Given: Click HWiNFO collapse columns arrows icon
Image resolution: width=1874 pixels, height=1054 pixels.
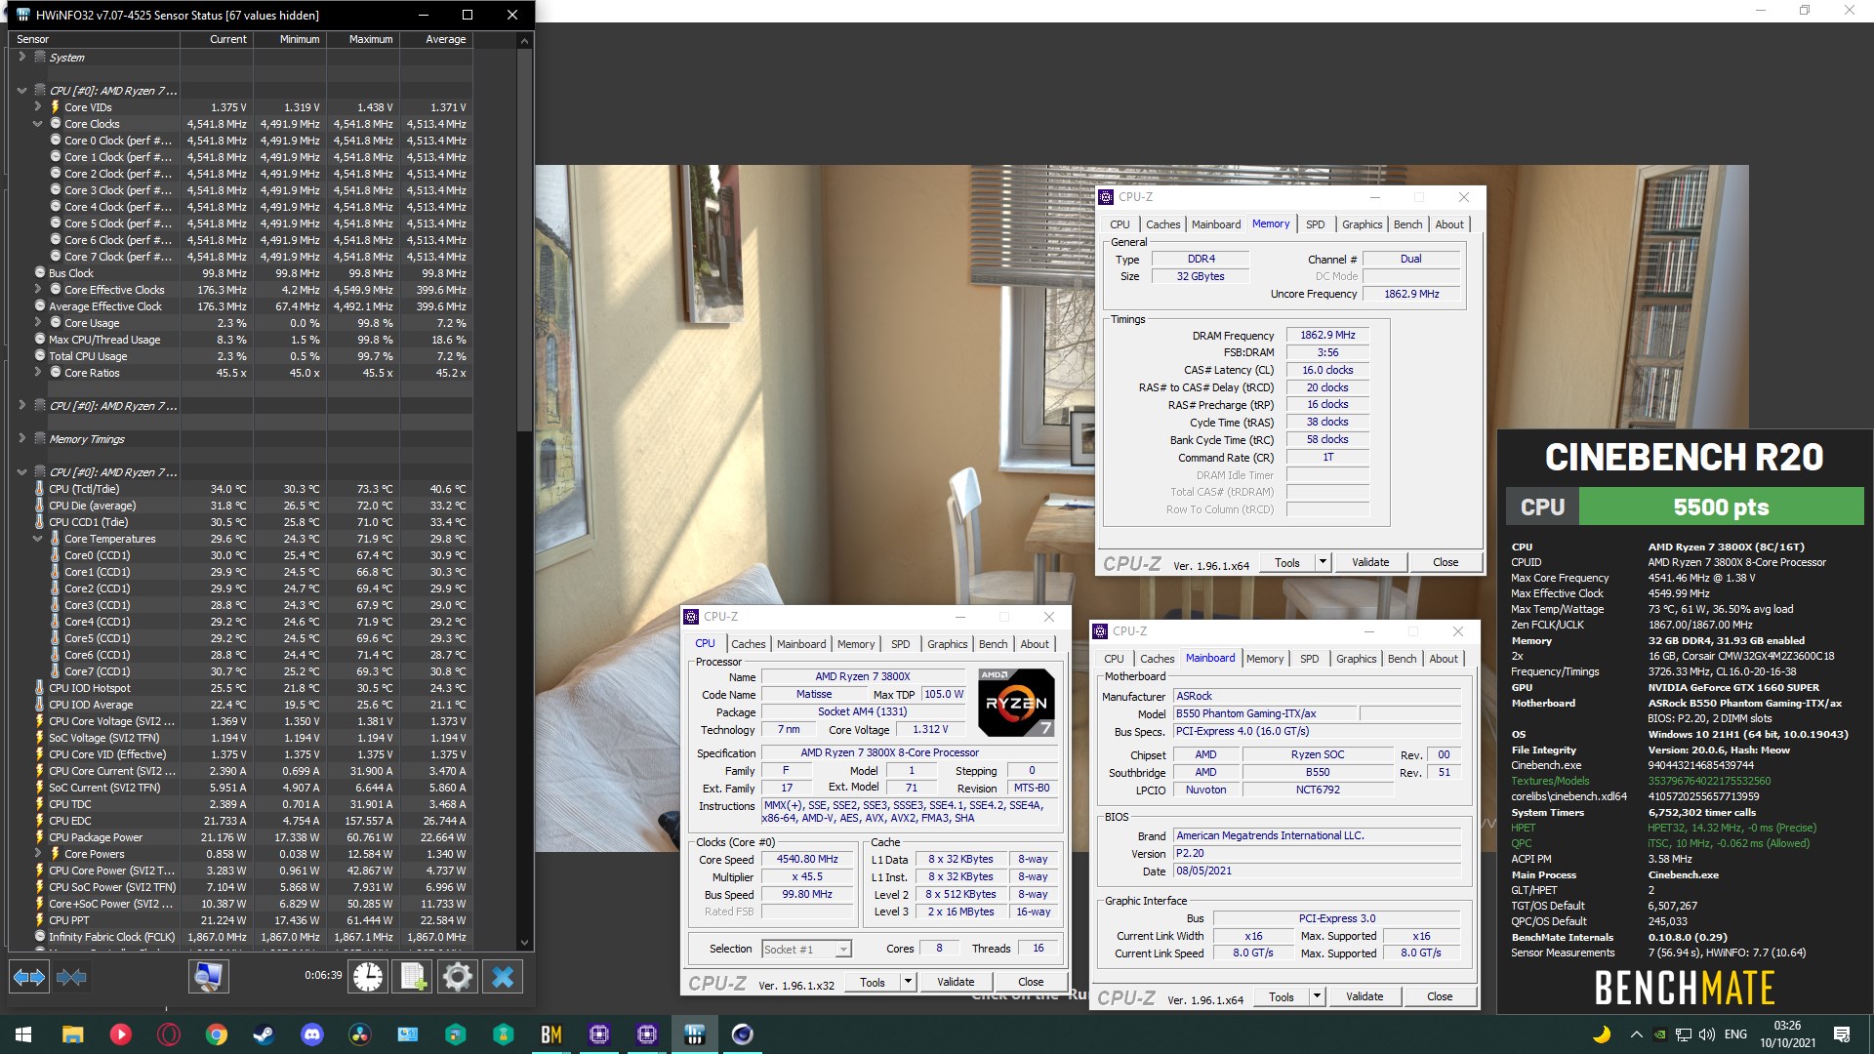Looking at the screenshot, I should [71, 977].
